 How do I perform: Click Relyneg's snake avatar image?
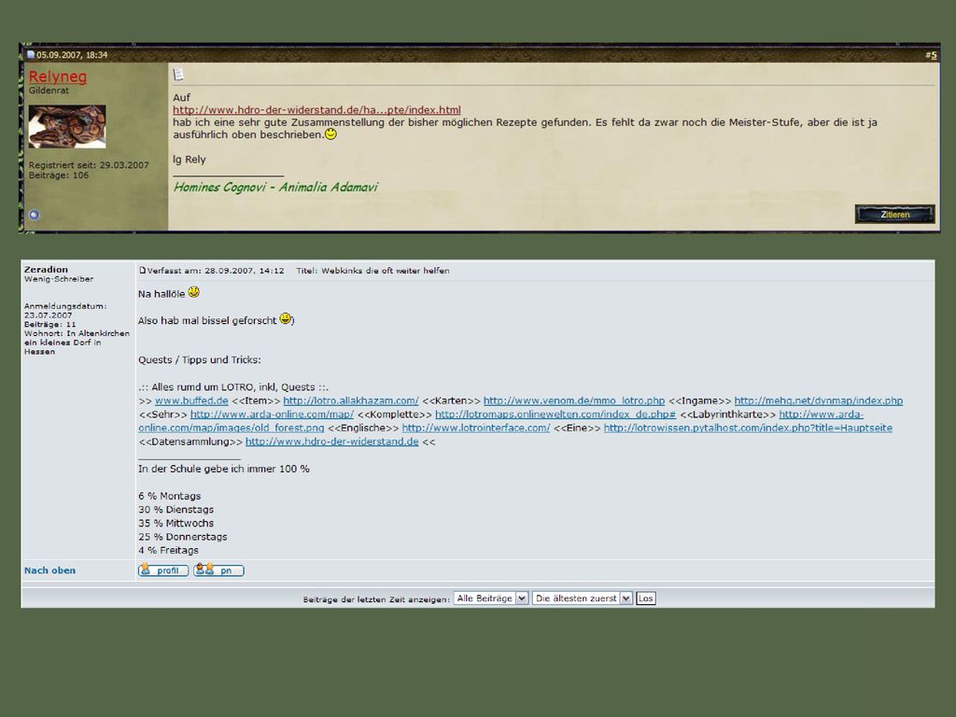pos(67,127)
